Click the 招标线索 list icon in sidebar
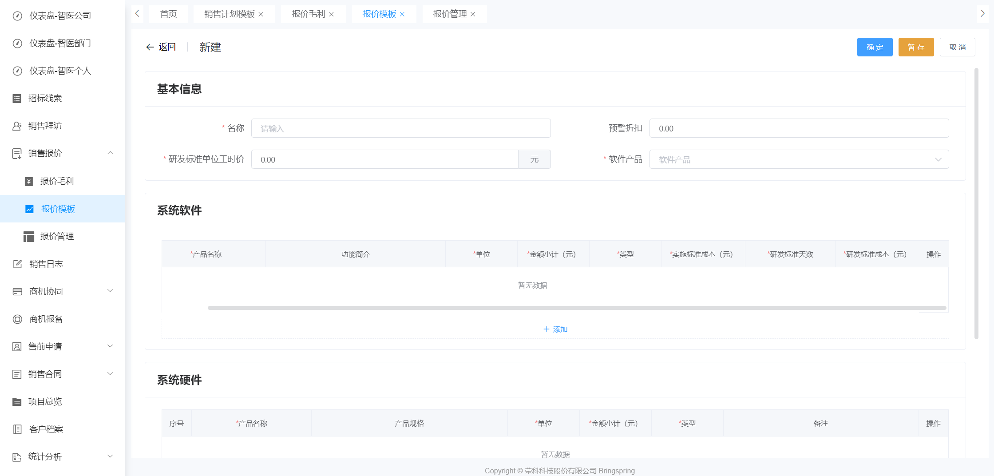 (17, 99)
